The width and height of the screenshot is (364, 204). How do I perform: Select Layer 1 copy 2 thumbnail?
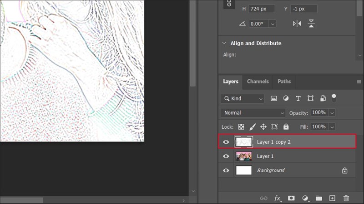coord(243,142)
